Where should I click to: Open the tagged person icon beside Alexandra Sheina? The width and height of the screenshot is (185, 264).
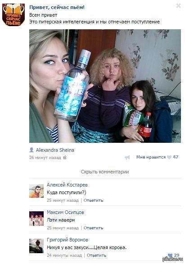click(x=32, y=150)
